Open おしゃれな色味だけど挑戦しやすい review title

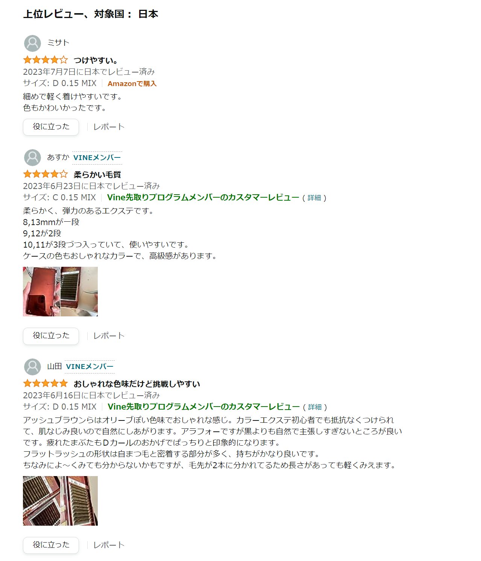pyautogui.click(x=137, y=384)
